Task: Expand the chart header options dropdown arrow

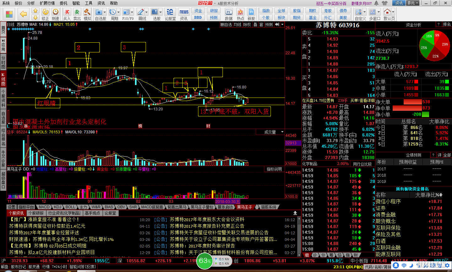Action: (282, 24)
